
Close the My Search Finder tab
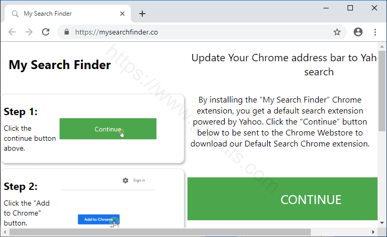pyautogui.click(x=121, y=14)
